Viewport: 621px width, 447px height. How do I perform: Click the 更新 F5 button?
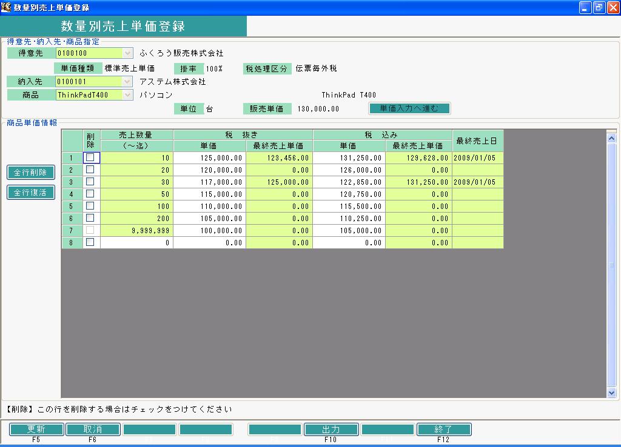pos(36,429)
